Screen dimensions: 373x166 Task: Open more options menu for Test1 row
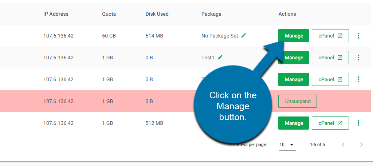358,58
